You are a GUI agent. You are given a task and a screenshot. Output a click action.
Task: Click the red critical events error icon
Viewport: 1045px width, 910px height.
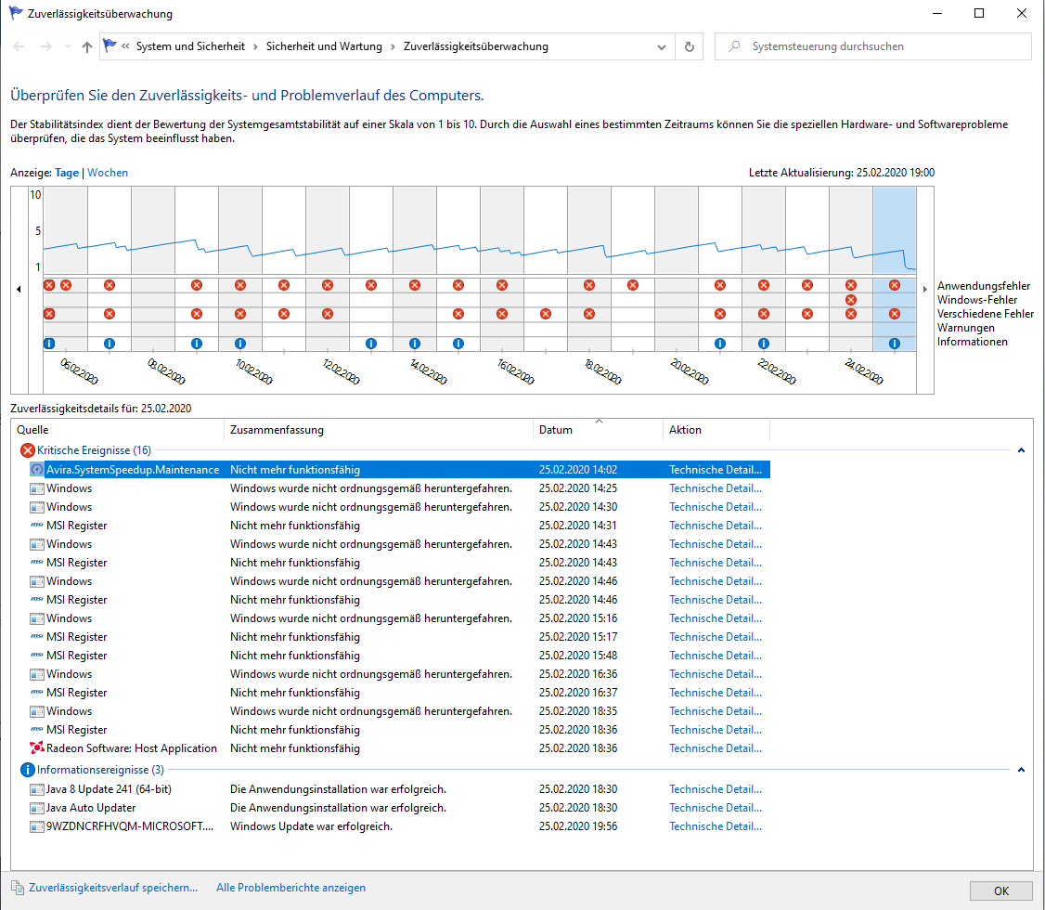pos(27,450)
